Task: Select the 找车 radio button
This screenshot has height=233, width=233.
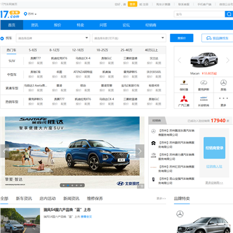Action: click(x=2, y=39)
